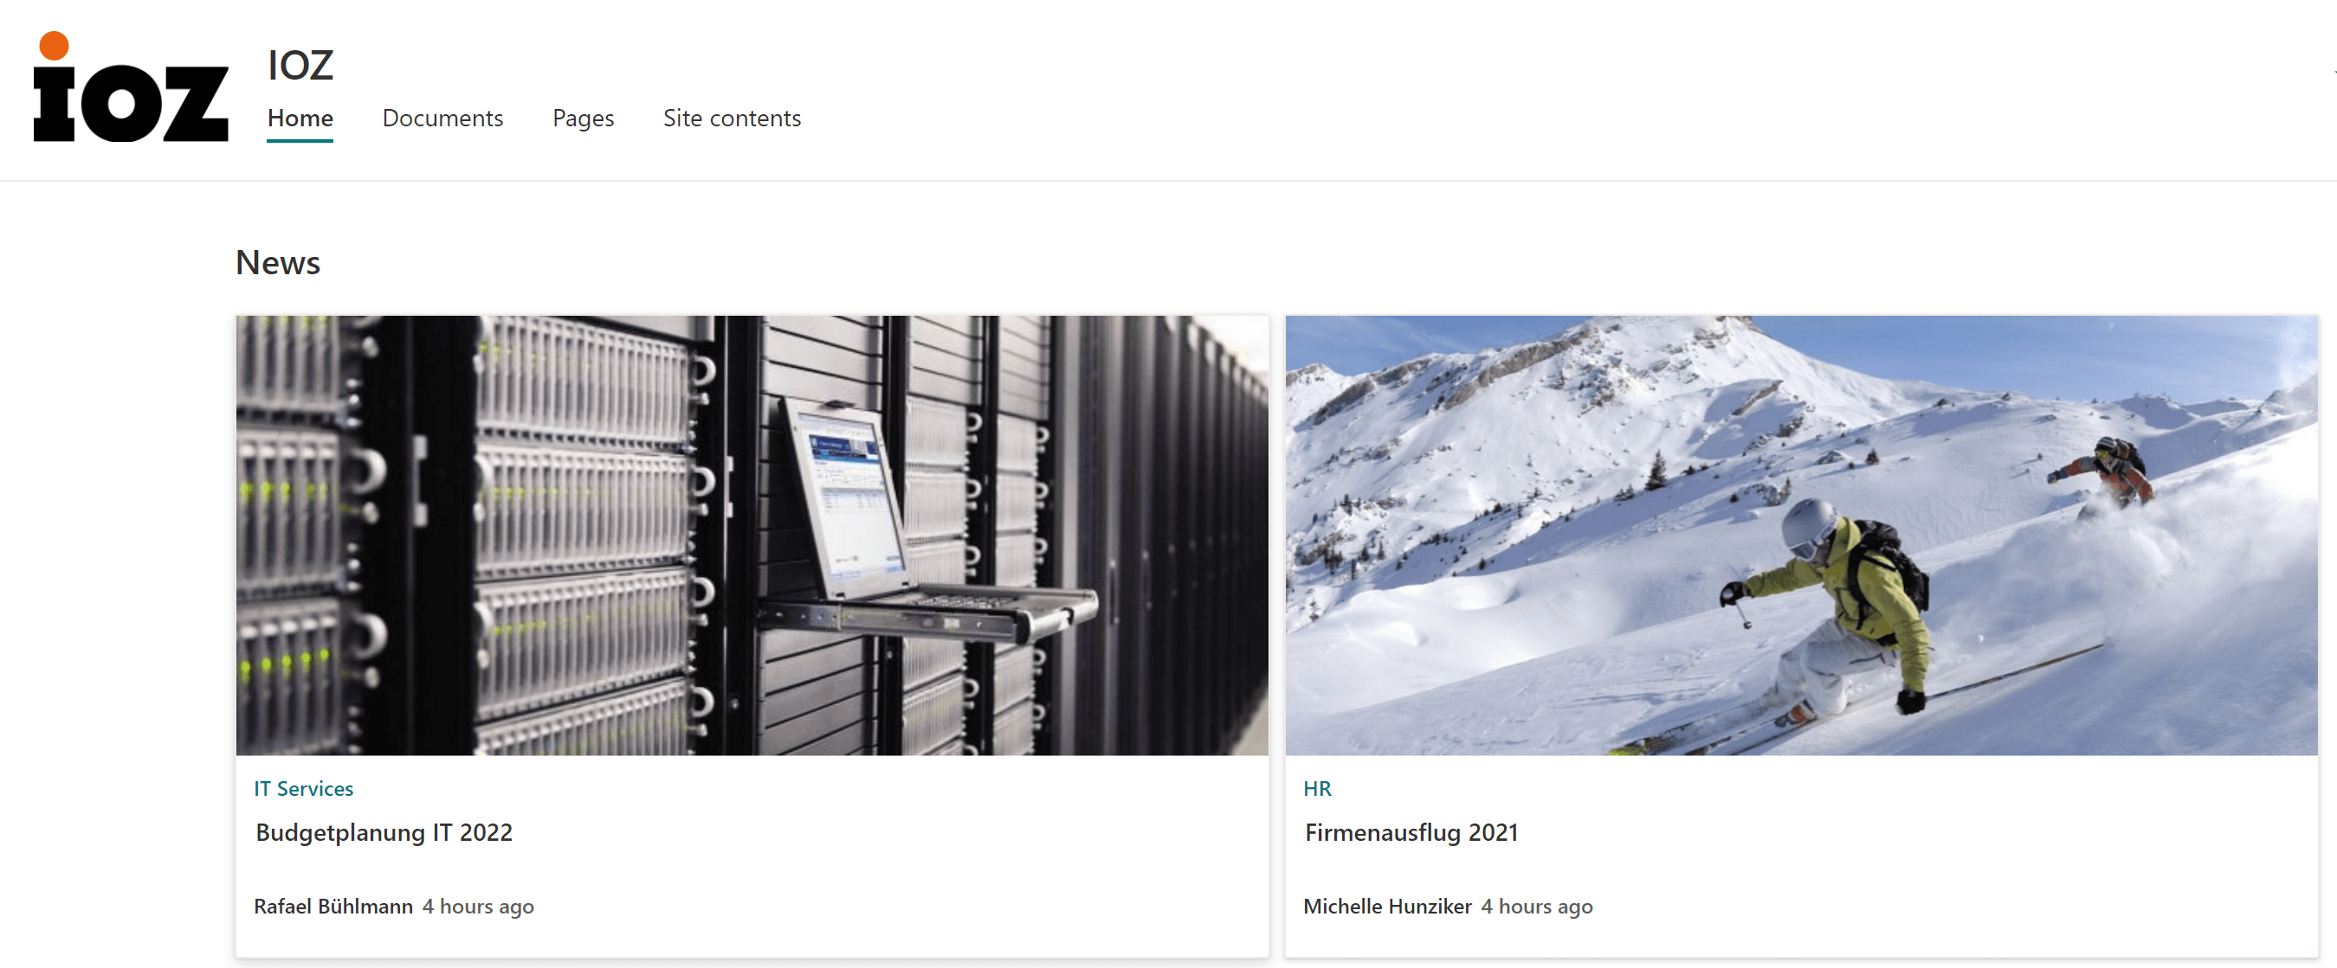
Task: Follow the IT Services site link
Action: click(x=303, y=789)
